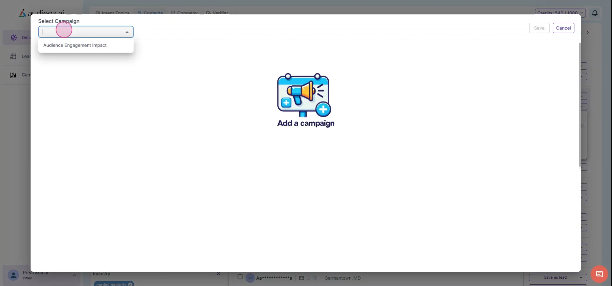Image resolution: width=612 pixels, height=286 pixels.
Task: Collapse the Select Campaign dropdown arrow
Action: pos(127,32)
